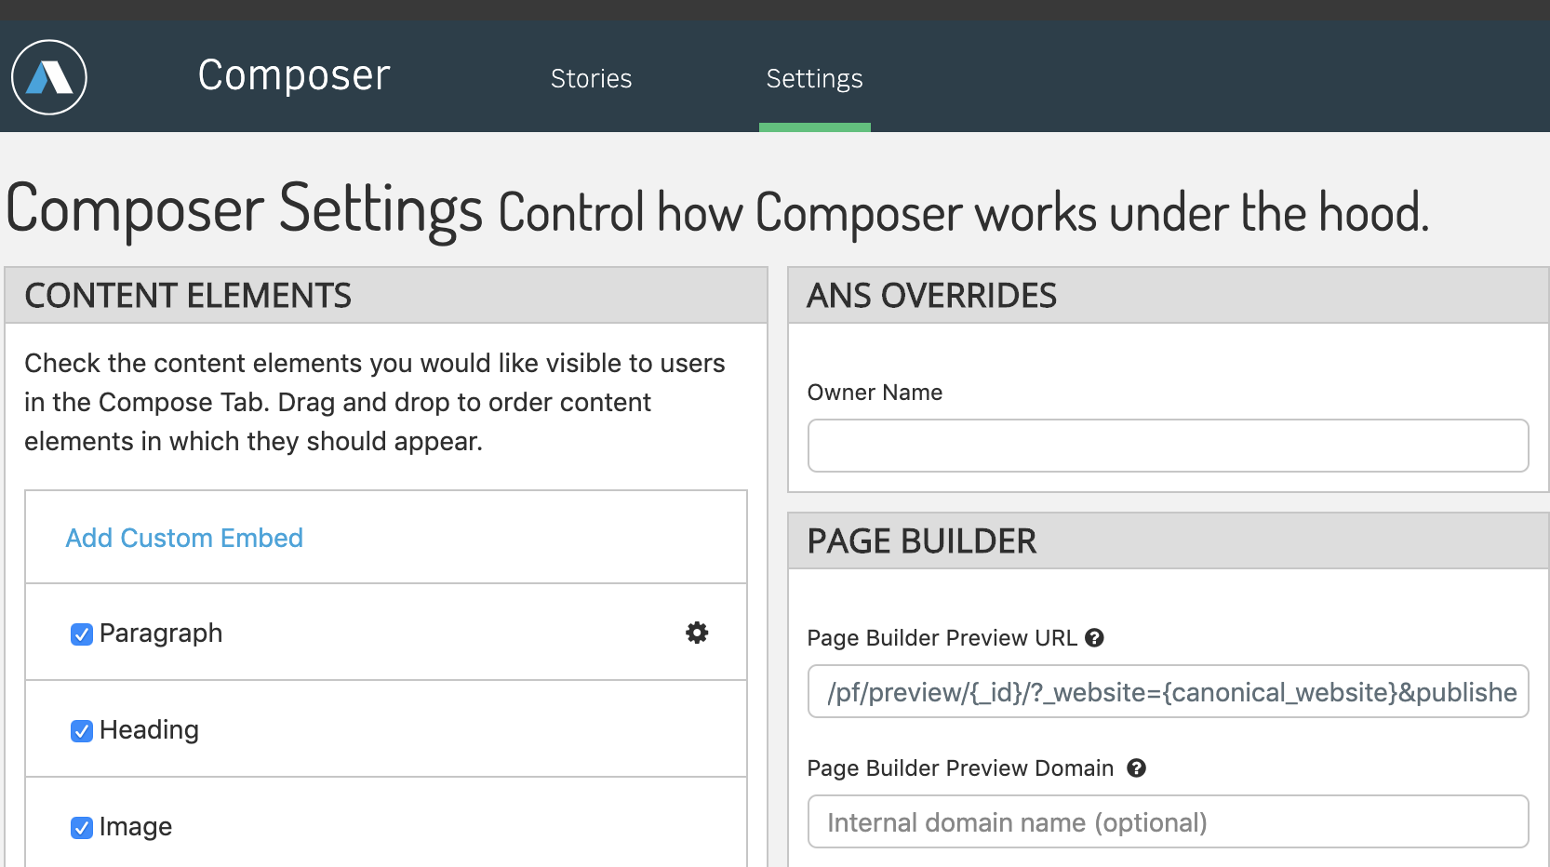Click the Composer title link

click(294, 75)
